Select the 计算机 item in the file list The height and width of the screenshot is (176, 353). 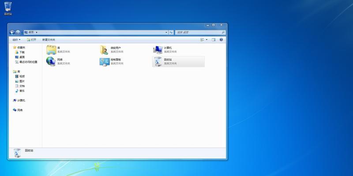[165, 50]
